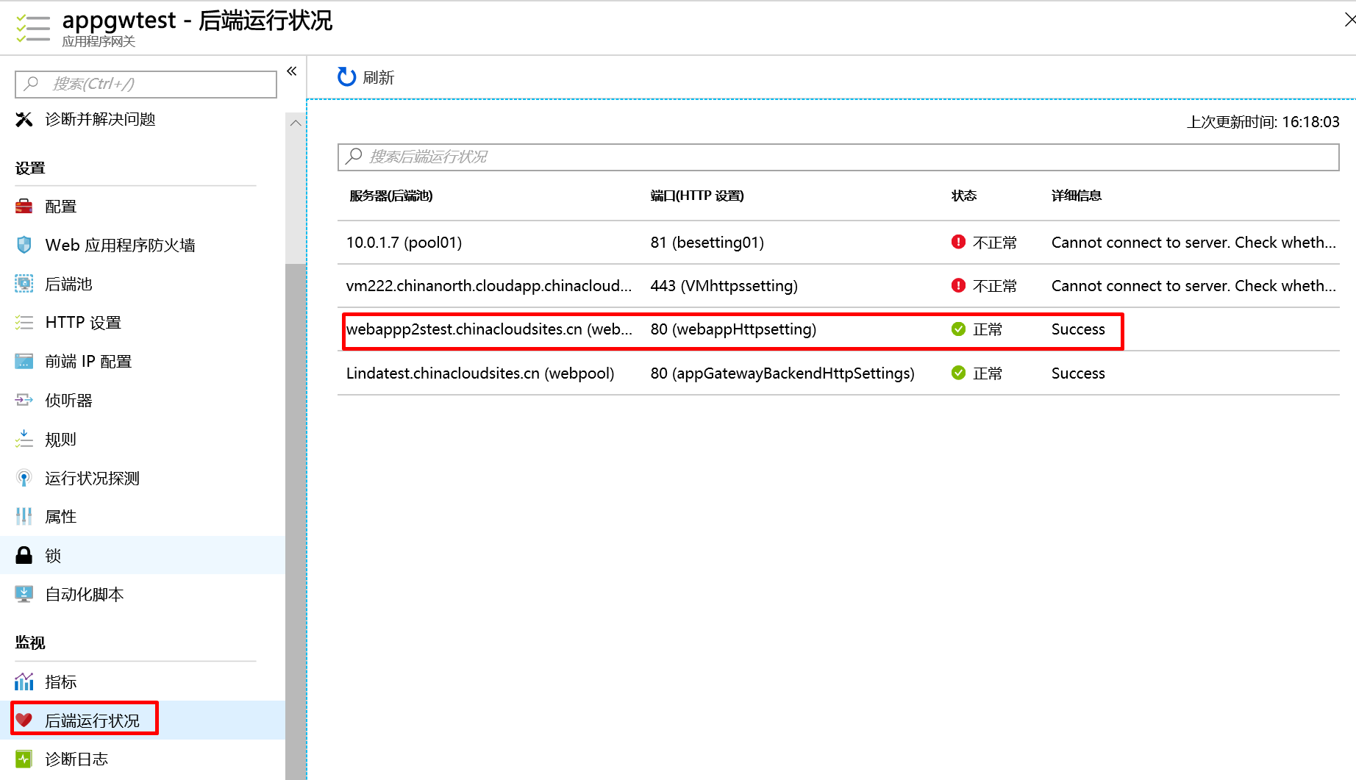1356x780 pixels.
Task: Open 诊断日志 in the sidebar
Action: click(76, 759)
